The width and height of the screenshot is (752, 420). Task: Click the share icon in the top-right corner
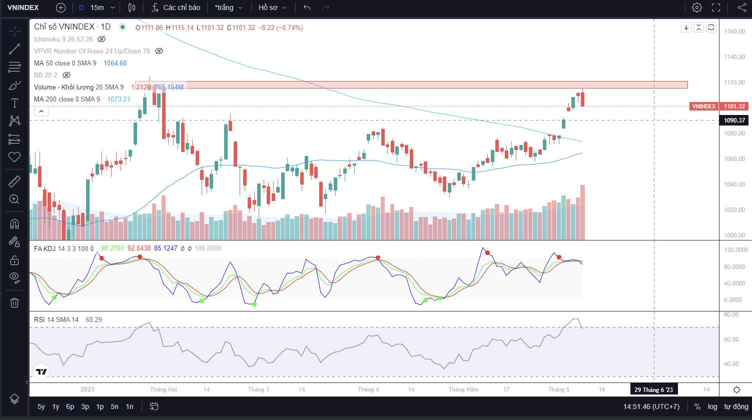pos(742,7)
